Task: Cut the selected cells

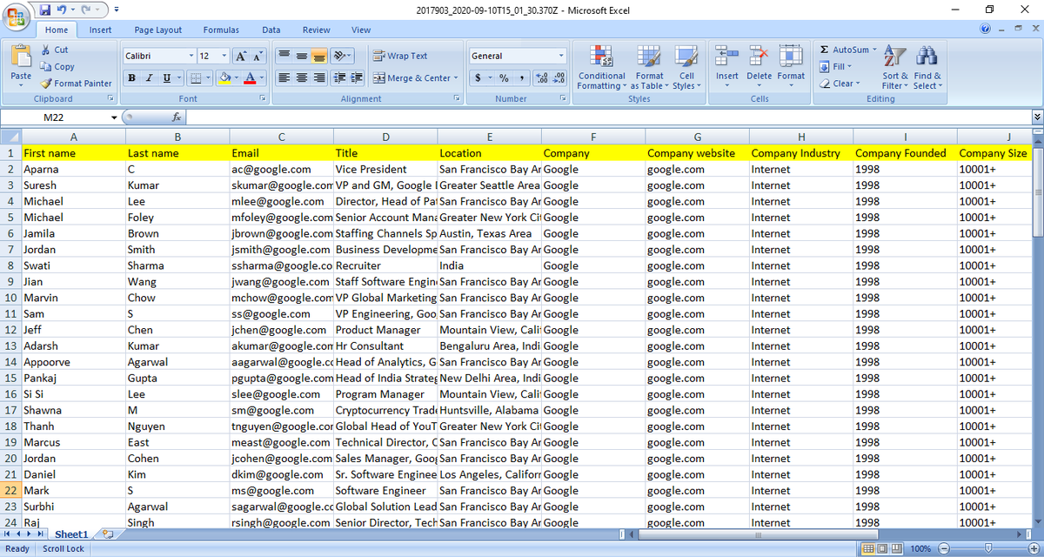Action: (54, 50)
